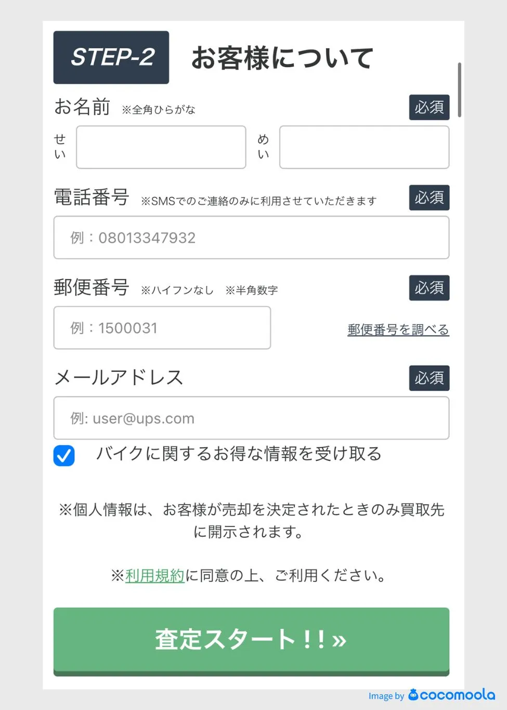This screenshot has width=507, height=710.
Task: Click the 個人情報 privacy notice text
Action: pyautogui.click(x=251, y=520)
